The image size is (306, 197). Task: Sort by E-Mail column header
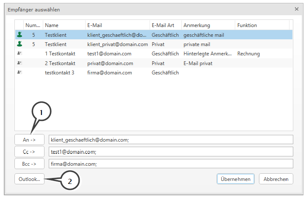117,25
